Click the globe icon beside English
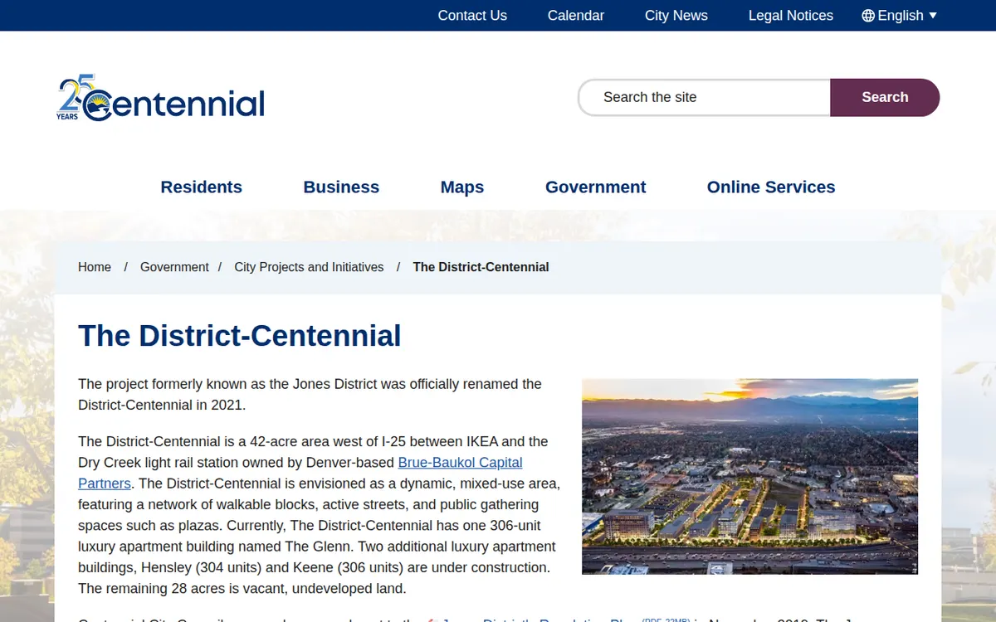This screenshot has width=996, height=622. [868, 16]
